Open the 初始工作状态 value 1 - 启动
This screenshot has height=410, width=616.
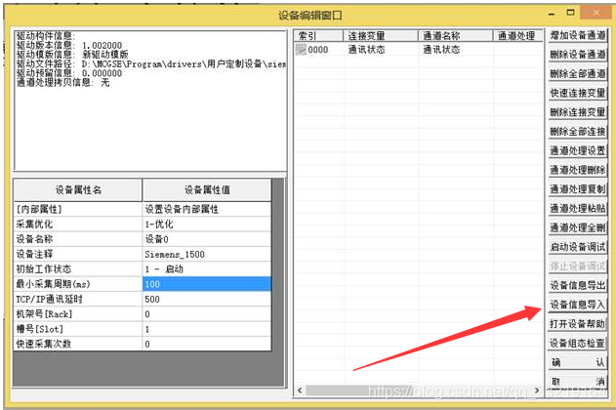pos(207,269)
